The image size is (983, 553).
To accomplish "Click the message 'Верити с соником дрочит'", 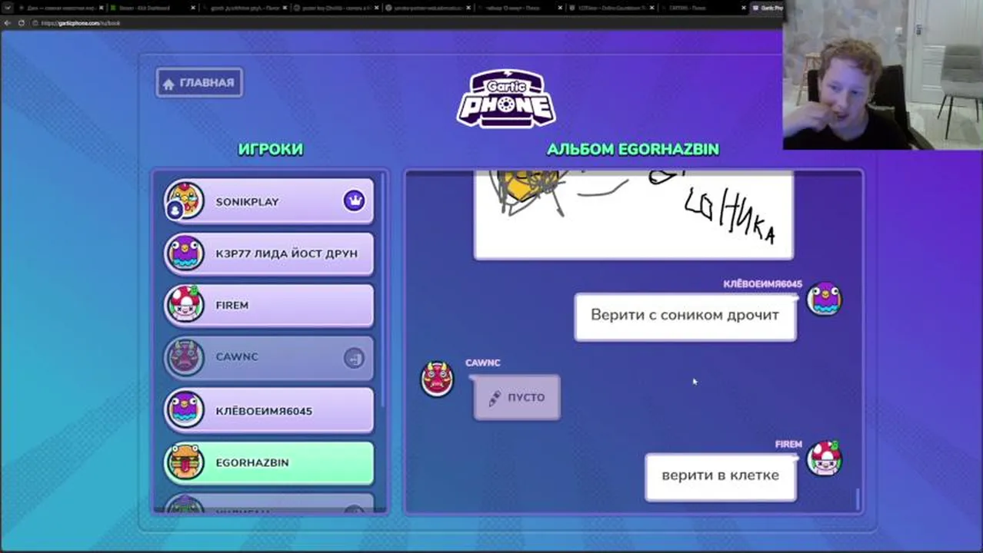I will (685, 316).
